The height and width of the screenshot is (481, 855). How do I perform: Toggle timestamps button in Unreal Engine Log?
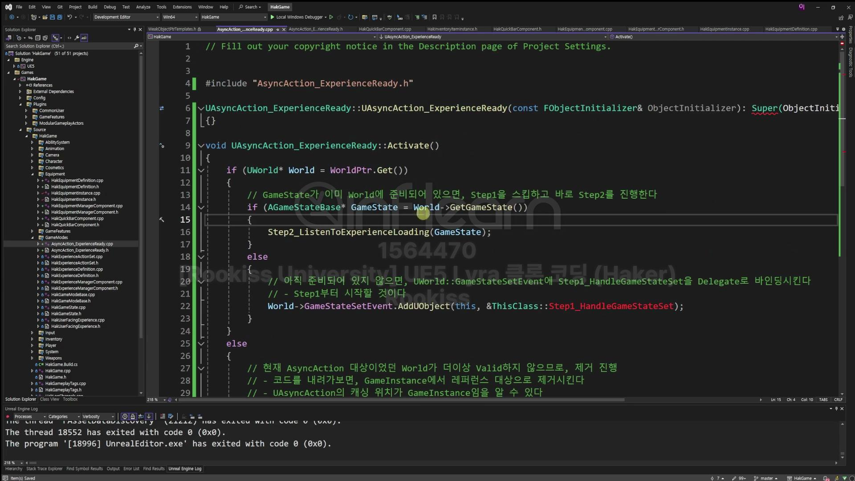125,416
